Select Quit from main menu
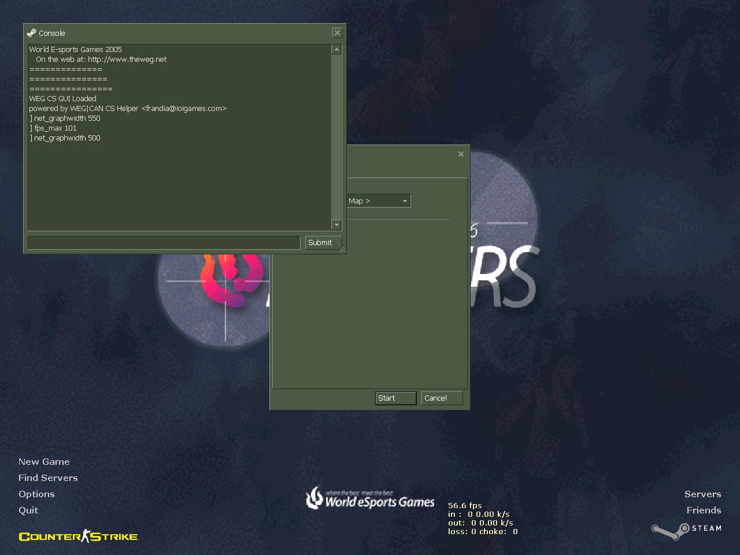Image resolution: width=740 pixels, height=555 pixels. 28,510
